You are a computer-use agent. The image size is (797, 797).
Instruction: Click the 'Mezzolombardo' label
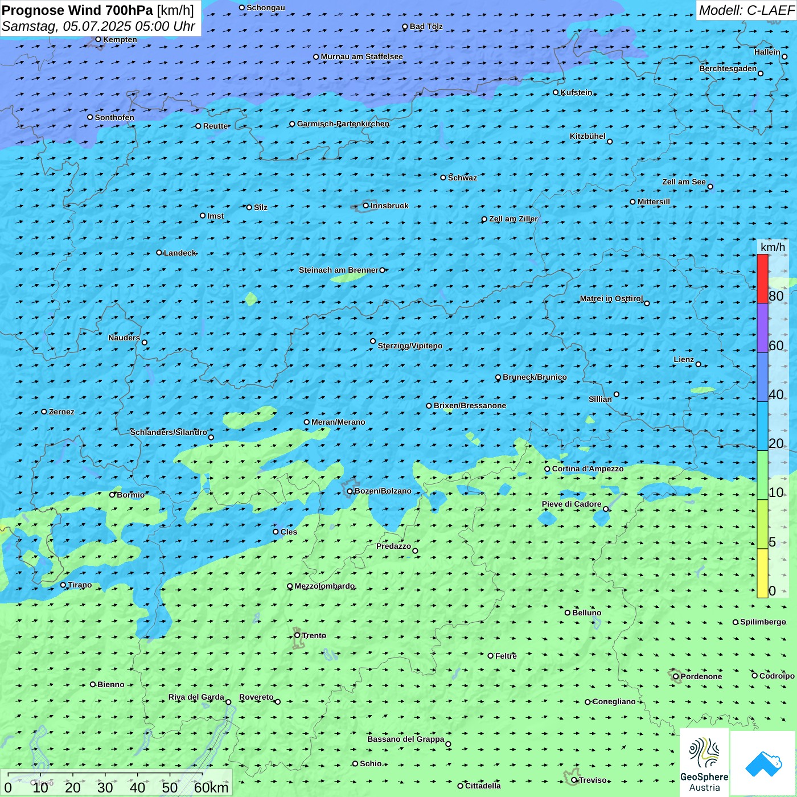click(x=324, y=586)
